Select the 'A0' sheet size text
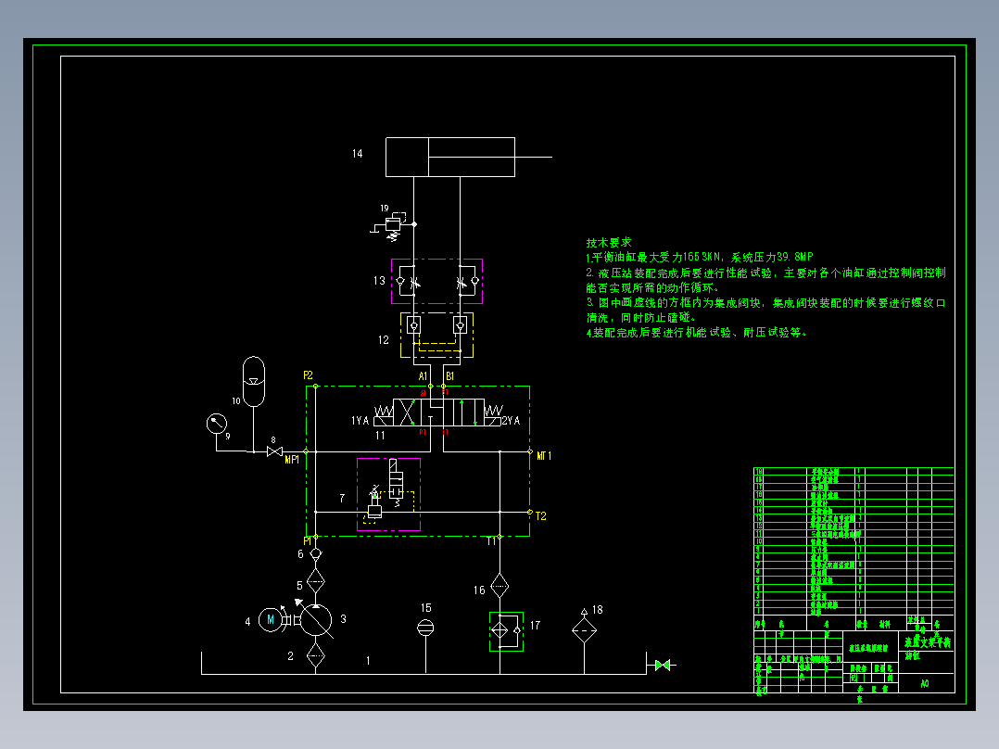This screenshot has width=999, height=749. point(925,683)
